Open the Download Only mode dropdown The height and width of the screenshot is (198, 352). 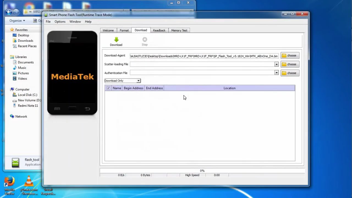122,81
